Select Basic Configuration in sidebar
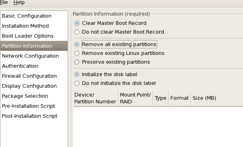Image resolution: width=243 pixels, height=147 pixels. (34, 16)
